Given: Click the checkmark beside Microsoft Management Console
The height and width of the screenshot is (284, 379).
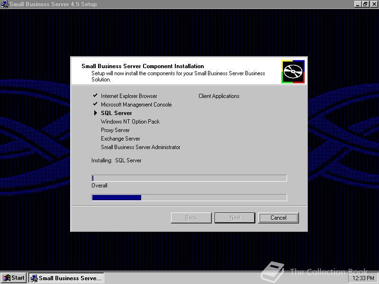Looking at the screenshot, I should pyautogui.click(x=95, y=104).
